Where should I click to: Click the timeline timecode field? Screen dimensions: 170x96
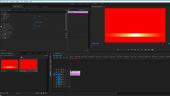[x=58, y=56]
